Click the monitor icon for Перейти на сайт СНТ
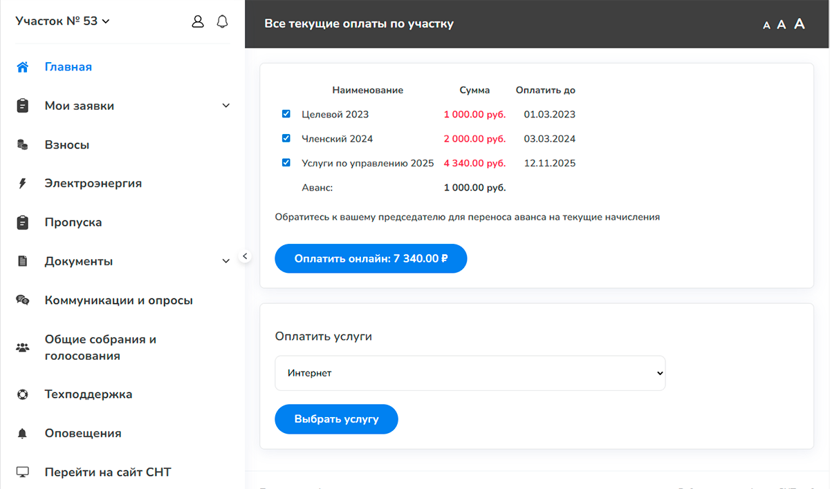 coord(23,472)
